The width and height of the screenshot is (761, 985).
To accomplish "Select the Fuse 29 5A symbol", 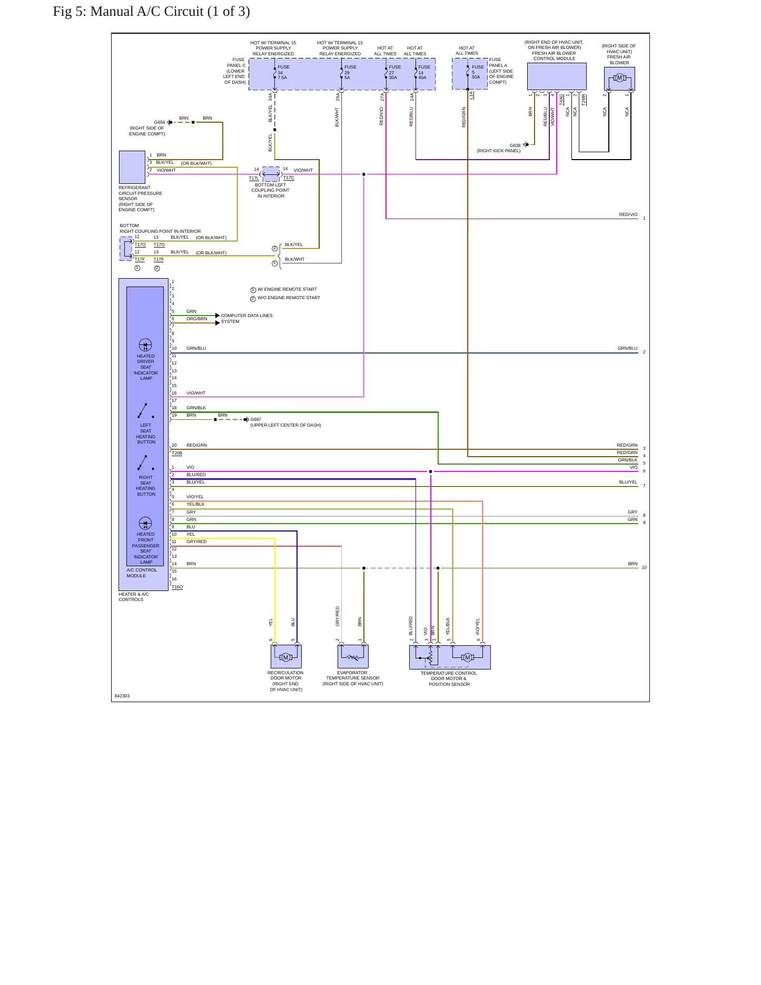I will click(x=341, y=73).
